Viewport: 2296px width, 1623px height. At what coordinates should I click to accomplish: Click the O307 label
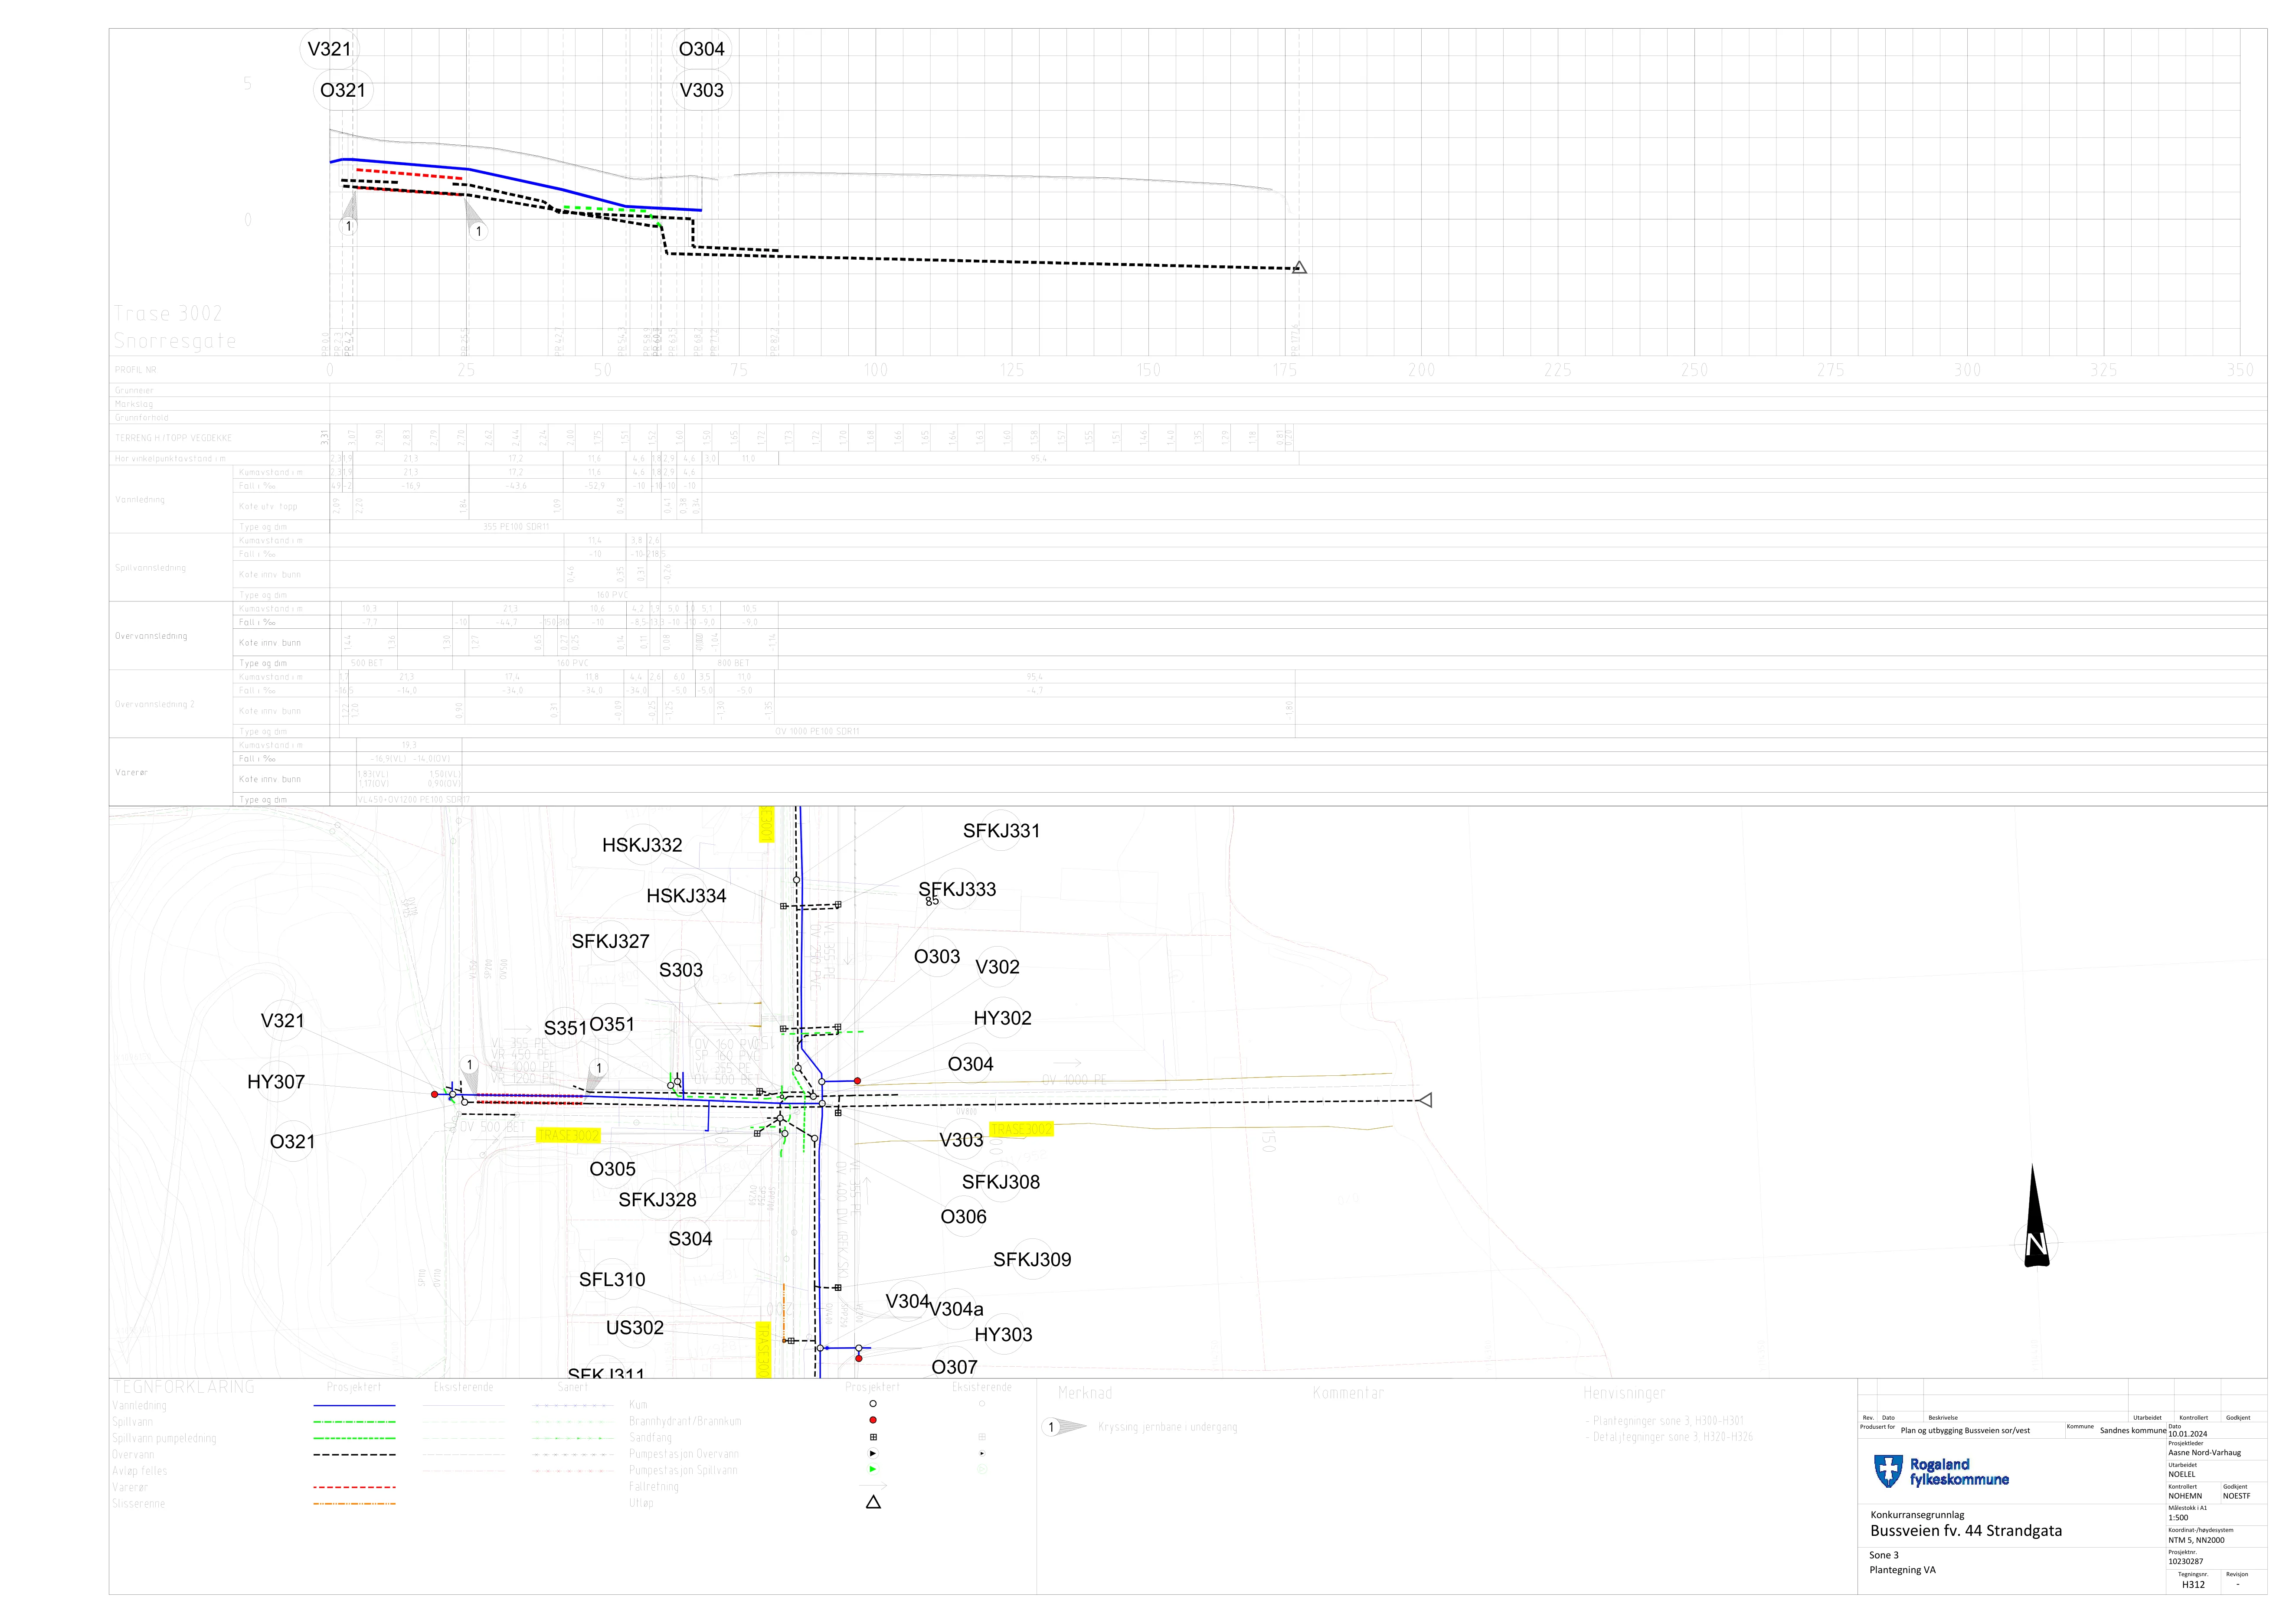(954, 1367)
